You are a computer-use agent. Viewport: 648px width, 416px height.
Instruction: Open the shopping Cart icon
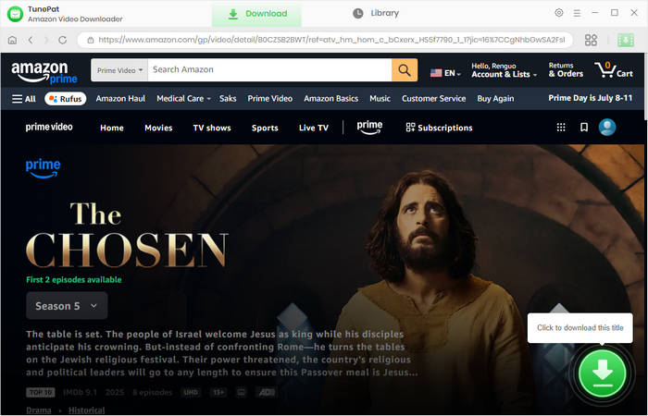pyautogui.click(x=613, y=69)
